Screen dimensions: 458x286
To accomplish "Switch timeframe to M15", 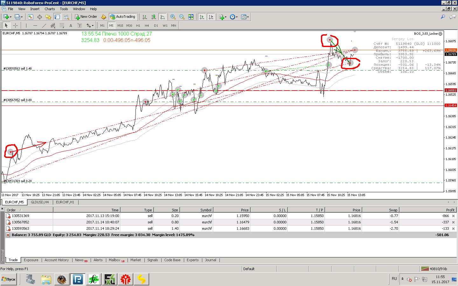I will (120, 25).
